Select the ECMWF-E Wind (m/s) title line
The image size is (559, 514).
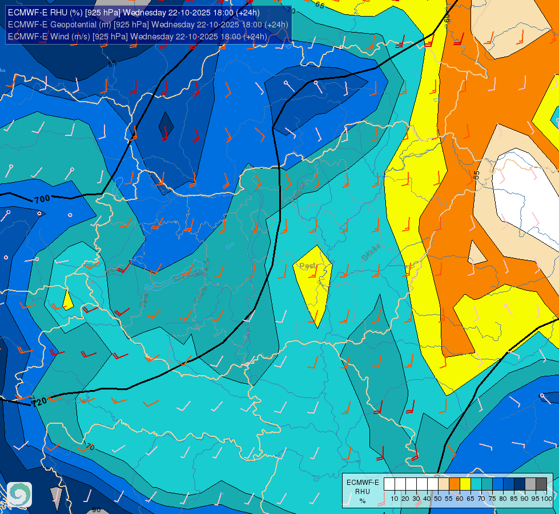pos(137,37)
